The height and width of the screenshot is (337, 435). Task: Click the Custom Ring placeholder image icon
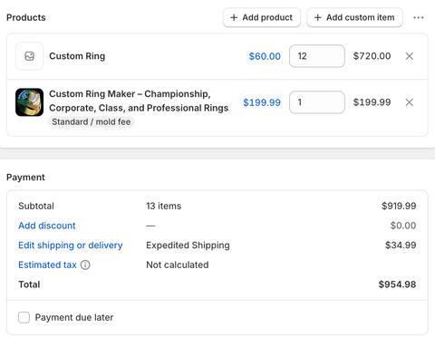(29, 56)
